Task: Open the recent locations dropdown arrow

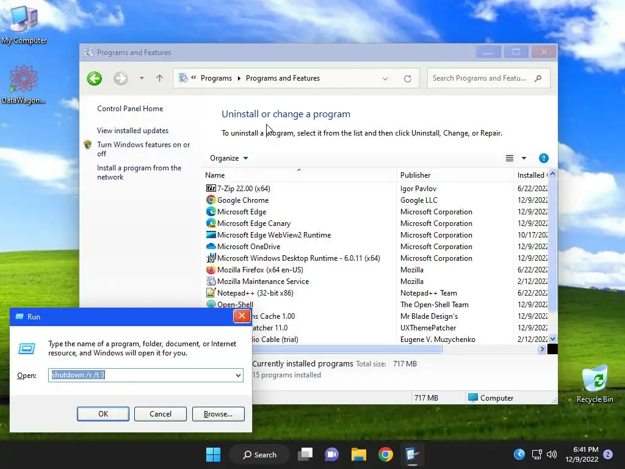Action: (142, 78)
